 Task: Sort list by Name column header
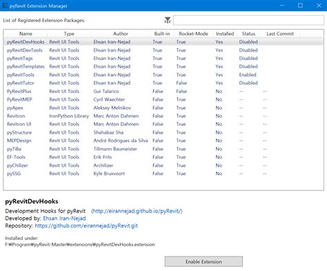(26, 34)
